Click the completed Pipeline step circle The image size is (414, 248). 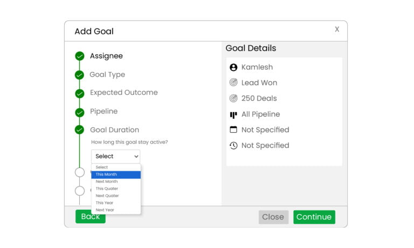(x=80, y=112)
